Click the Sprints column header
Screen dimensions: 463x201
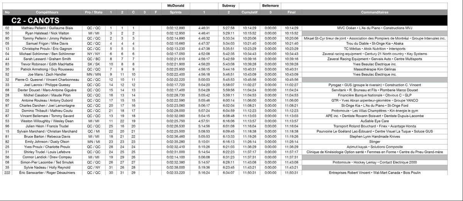pyautogui.click(x=176, y=12)
